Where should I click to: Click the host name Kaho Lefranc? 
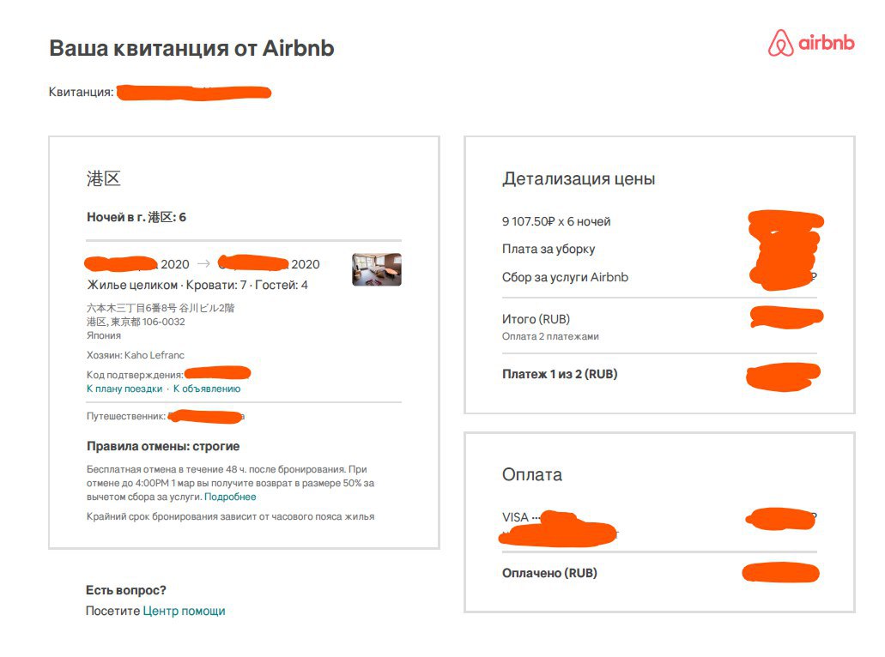click(155, 355)
